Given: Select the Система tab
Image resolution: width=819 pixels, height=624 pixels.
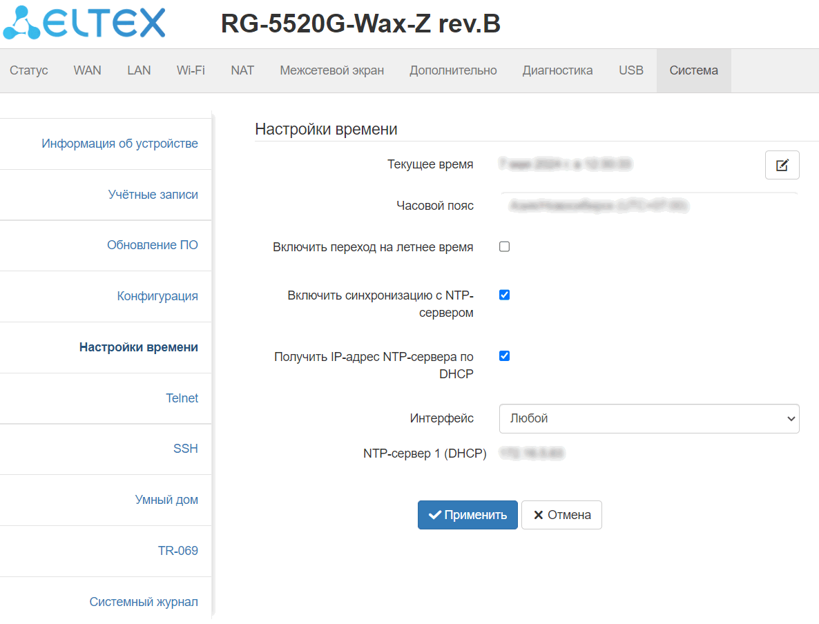Looking at the screenshot, I should click(693, 70).
